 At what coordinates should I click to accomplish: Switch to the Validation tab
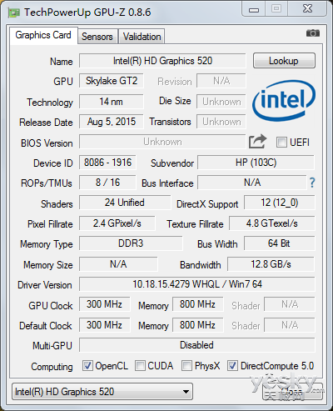click(142, 37)
